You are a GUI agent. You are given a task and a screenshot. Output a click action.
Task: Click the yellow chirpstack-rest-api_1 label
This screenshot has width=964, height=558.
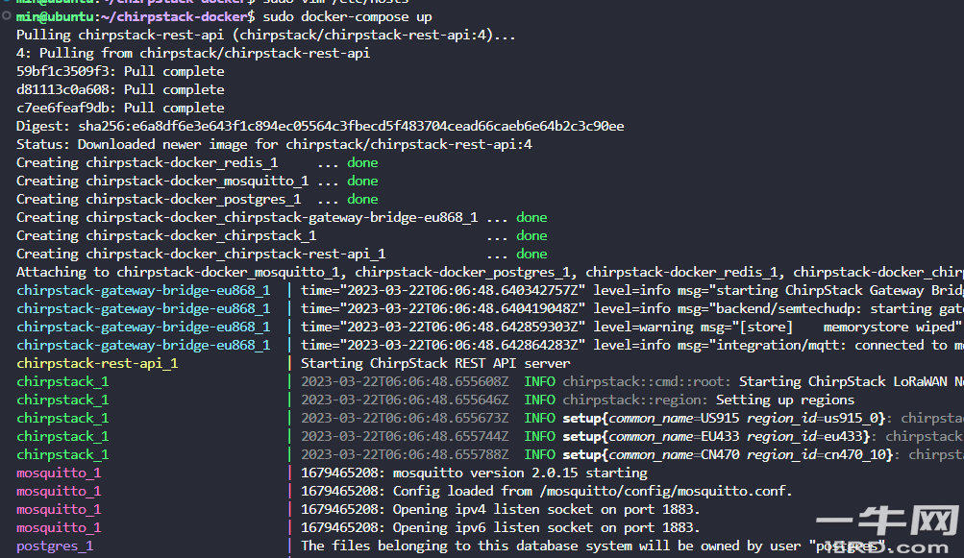tap(97, 364)
